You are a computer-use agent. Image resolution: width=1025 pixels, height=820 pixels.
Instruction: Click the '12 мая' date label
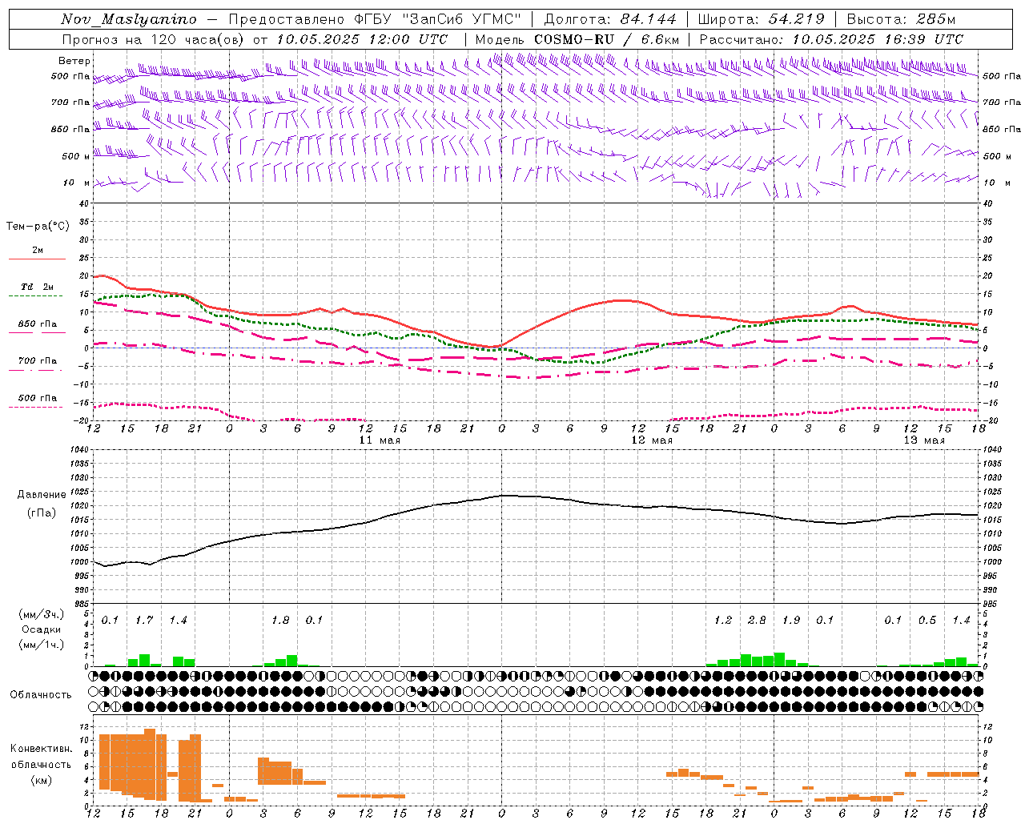click(x=652, y=440)
